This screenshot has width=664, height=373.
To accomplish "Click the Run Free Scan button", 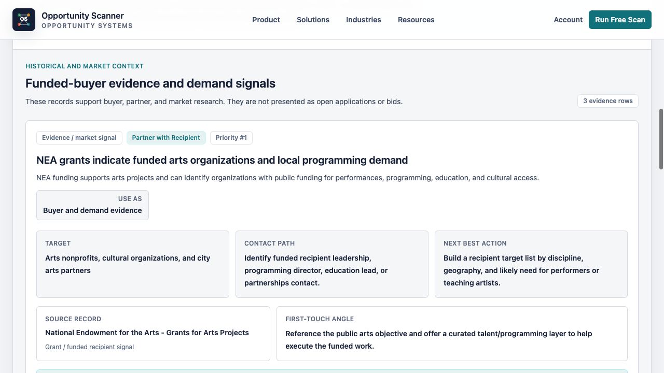I will (x=620, y=20).
